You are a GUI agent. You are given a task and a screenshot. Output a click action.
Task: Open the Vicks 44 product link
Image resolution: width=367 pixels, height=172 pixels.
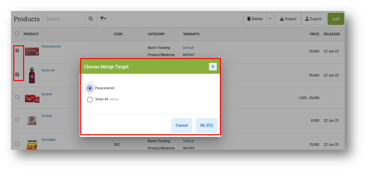pyautogui.click(x=48, y=70)
